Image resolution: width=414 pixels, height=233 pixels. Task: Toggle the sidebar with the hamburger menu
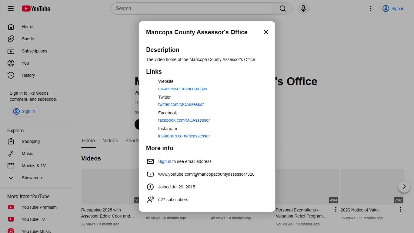pyautogui.click(x=11, y=8)
